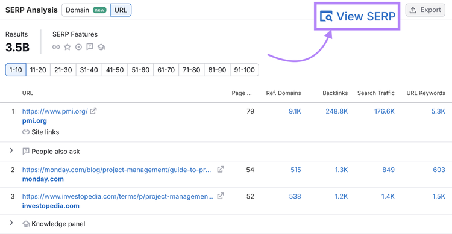The width and height of the screenshot is (452, 234).
Task: Click the green new badge on Domain
Action: 99,10
